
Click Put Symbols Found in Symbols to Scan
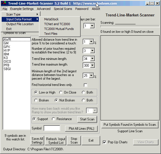[130, 125]
